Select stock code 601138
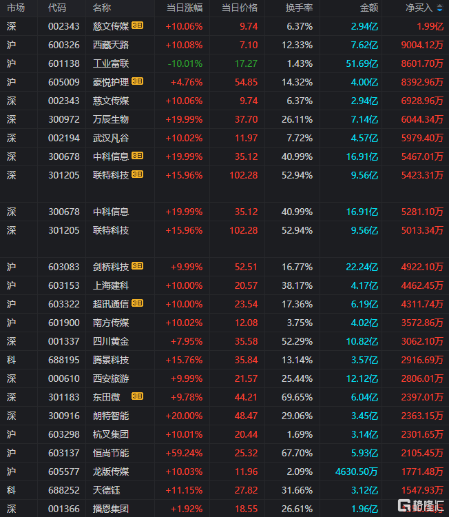The image size is (449, 517). (64, 63)
